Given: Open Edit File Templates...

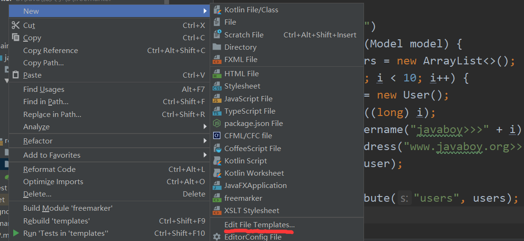Looking at the screenshot, I should (287, 224).
